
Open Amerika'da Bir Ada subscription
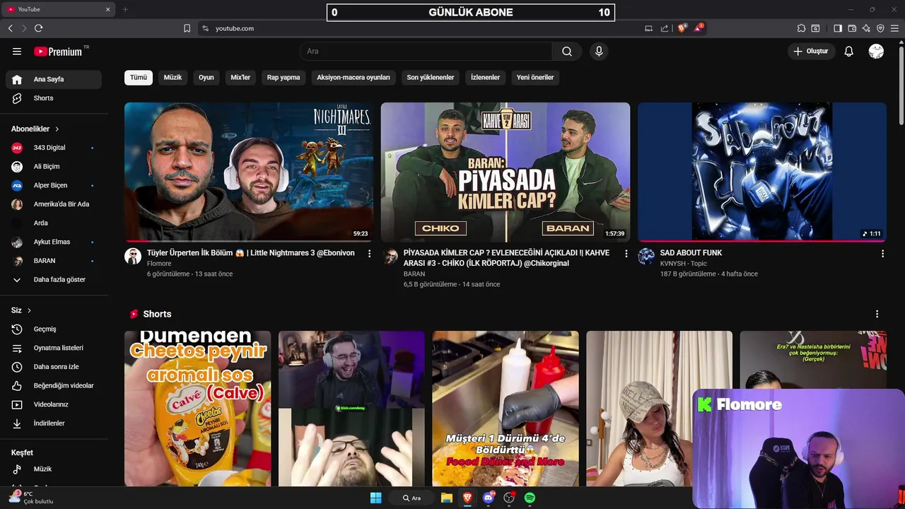(x=54, y=204)
